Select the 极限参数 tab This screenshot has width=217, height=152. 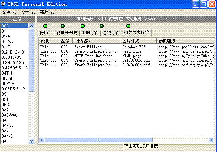pos(111,33)
